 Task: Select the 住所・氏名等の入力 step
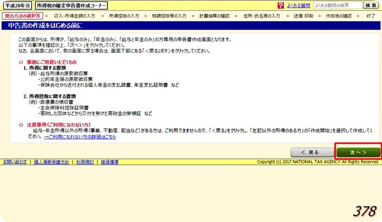262,16
